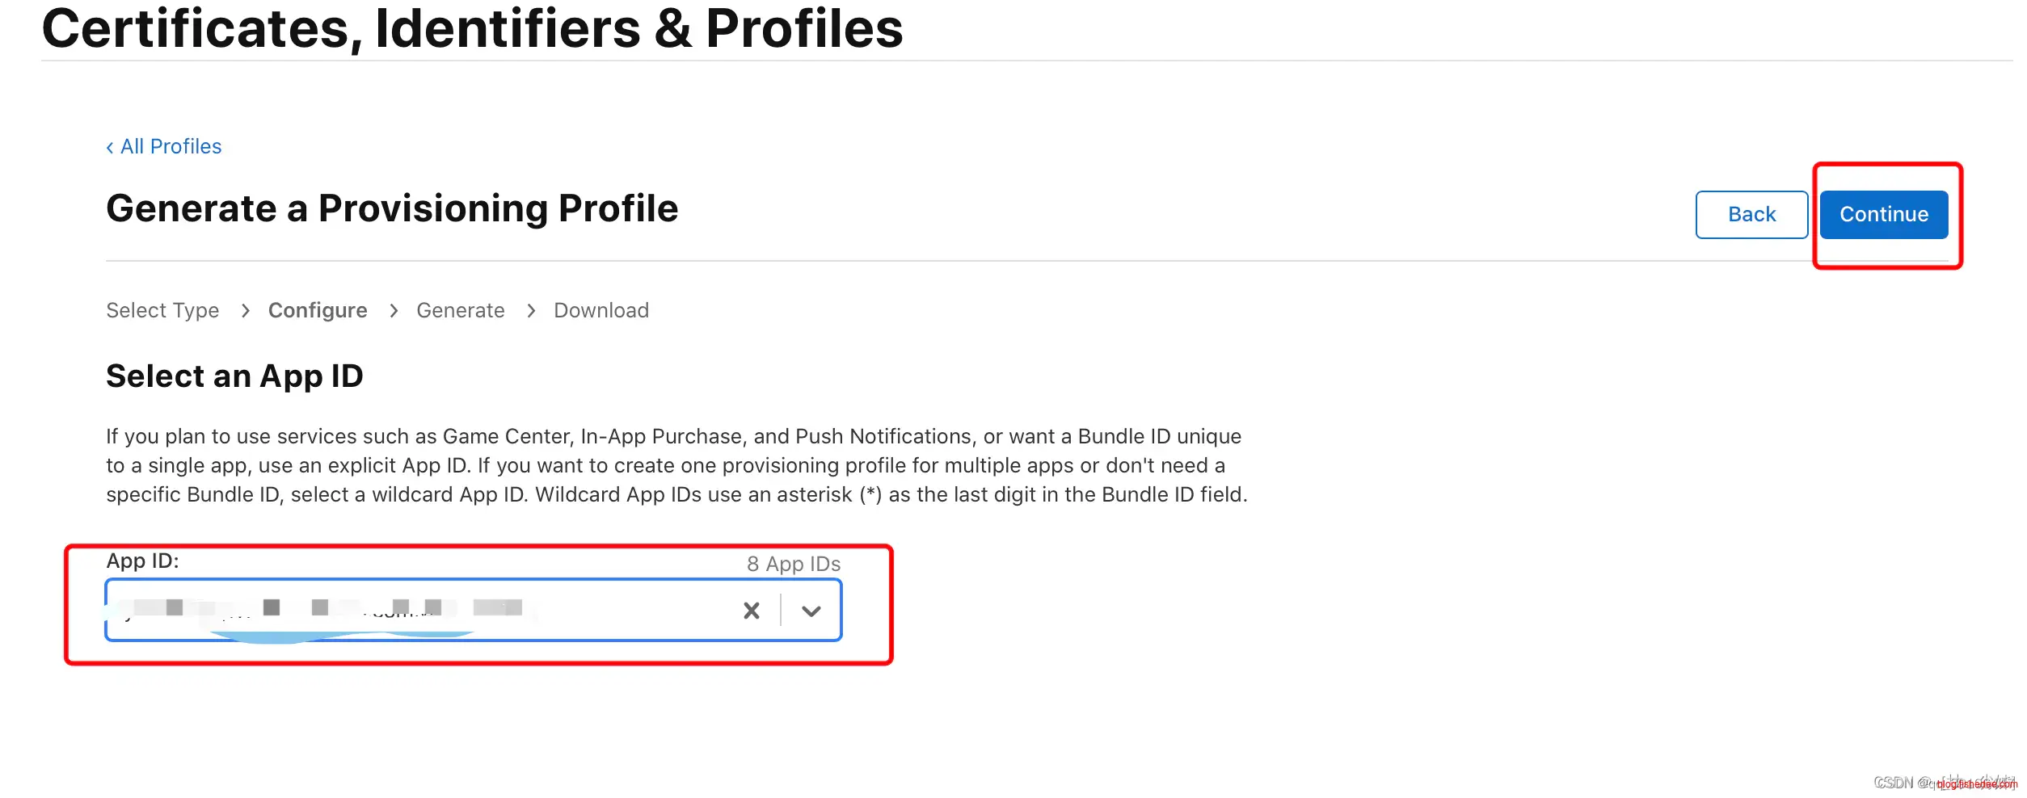Click chevron between Configure and Generate

tap(394, 311)
